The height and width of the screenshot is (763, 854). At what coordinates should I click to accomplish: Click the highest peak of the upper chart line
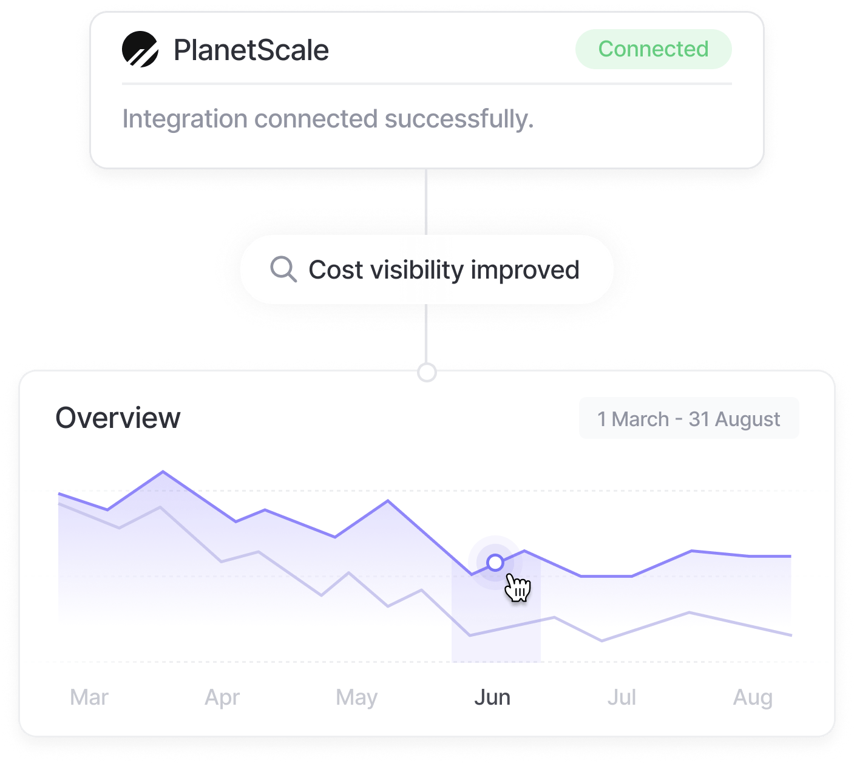[x=163, y=472]
